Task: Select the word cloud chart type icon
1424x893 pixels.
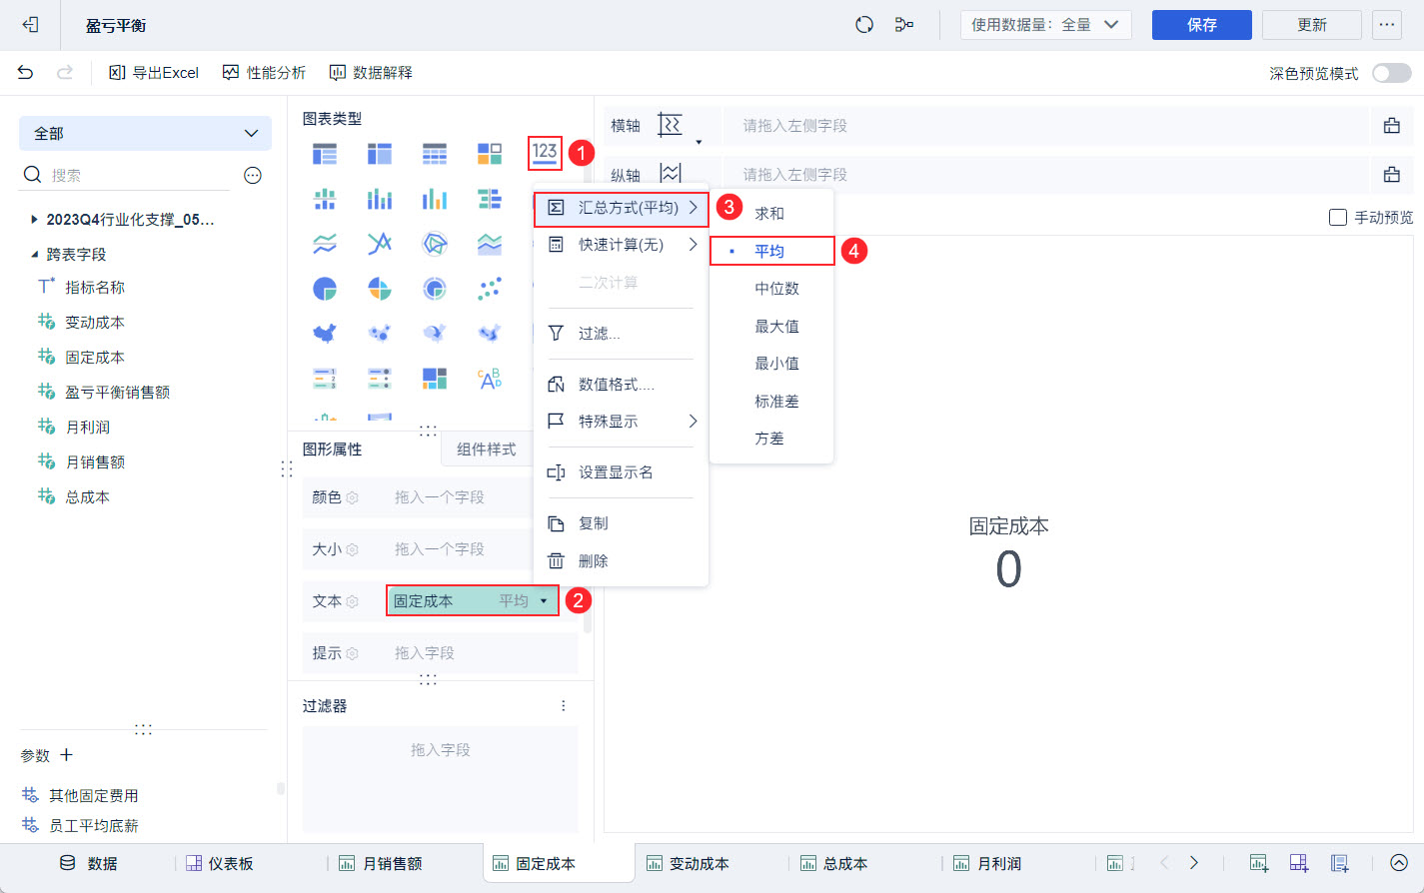Action: tap(490, 379)
